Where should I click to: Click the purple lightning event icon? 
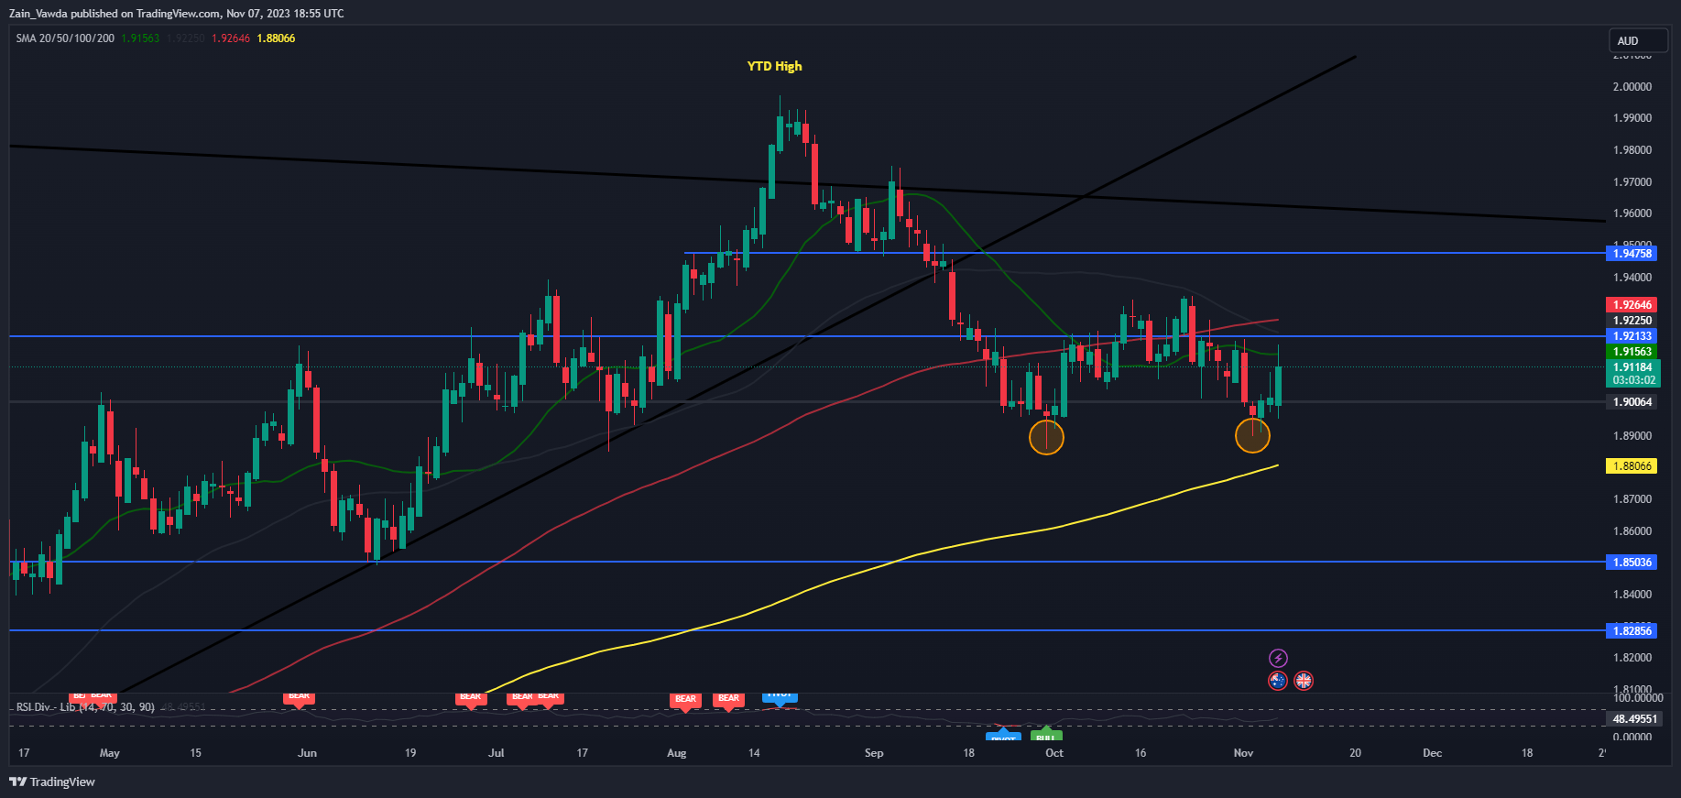(1278, 658)
